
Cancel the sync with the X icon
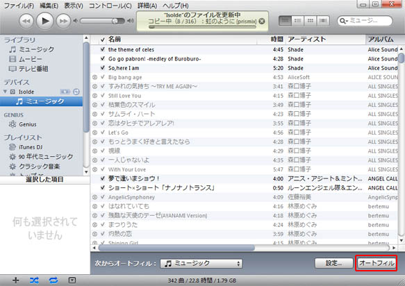coord(262,21)
